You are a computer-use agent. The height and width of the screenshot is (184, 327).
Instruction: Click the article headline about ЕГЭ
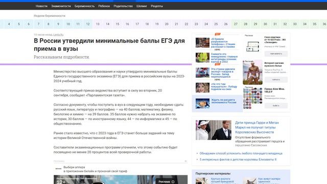[x=109, y=44]
